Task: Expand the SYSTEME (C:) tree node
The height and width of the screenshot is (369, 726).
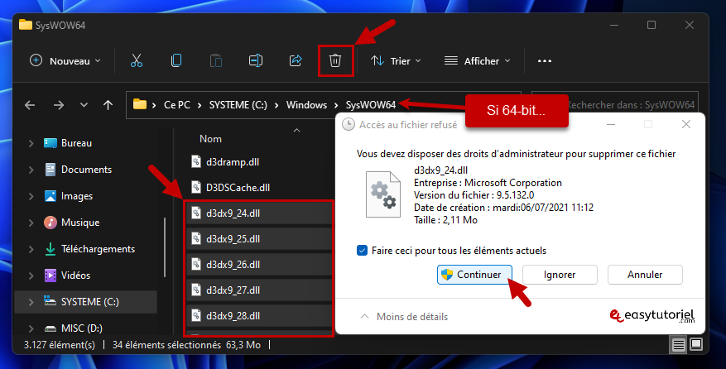Action: [x=31, y=302]
